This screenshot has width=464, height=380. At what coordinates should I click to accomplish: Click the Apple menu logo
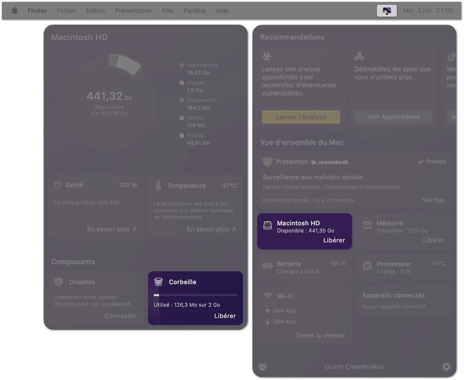click(x=15, y=10)
